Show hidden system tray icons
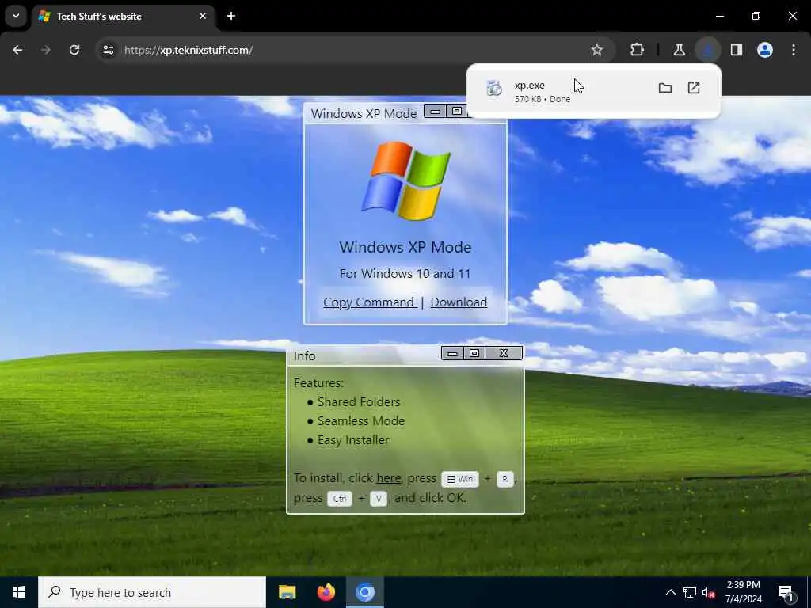Image resolution: width=811 pixels, height=608 pixels. pos(670,592)
